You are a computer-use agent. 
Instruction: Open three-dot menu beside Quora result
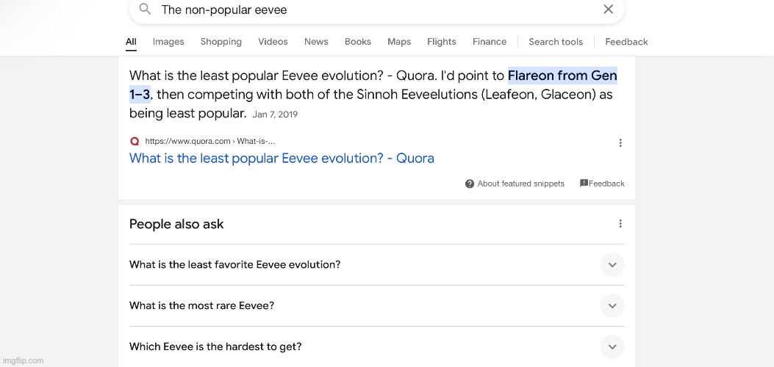[x=620, y=143]
